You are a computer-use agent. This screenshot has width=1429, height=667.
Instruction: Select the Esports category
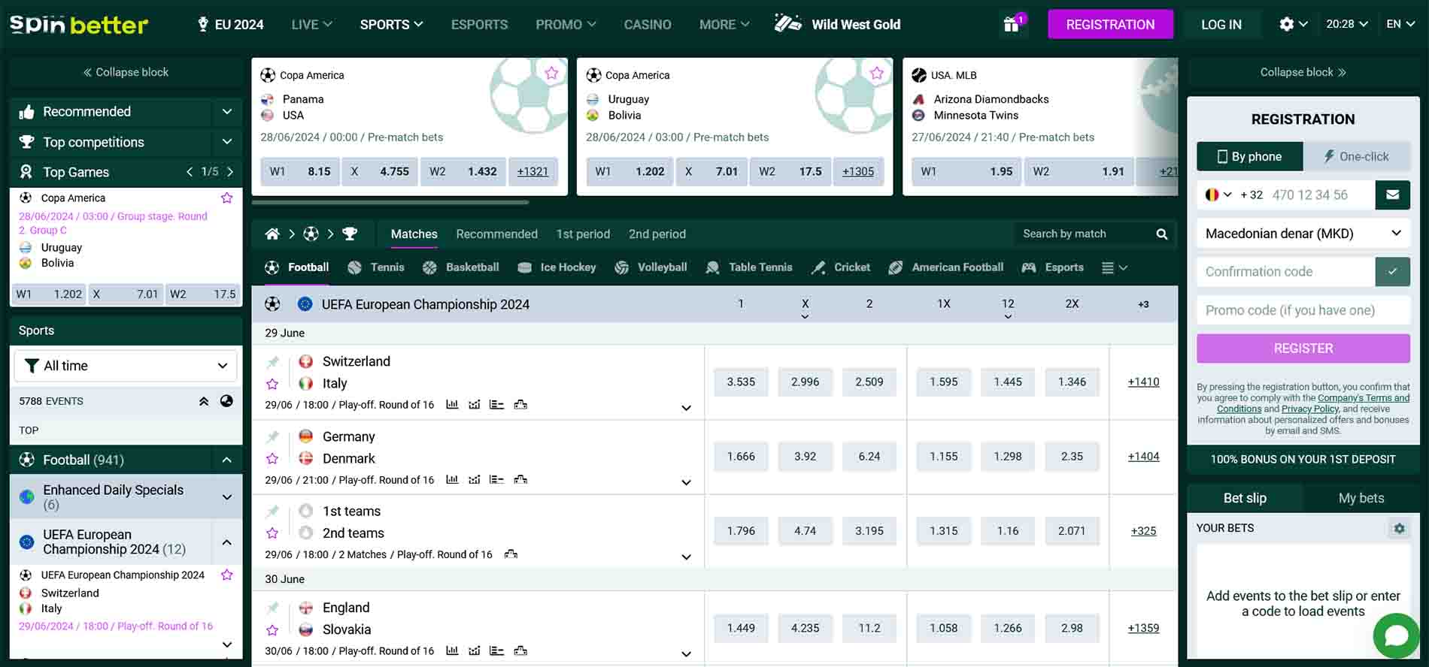1053,267
